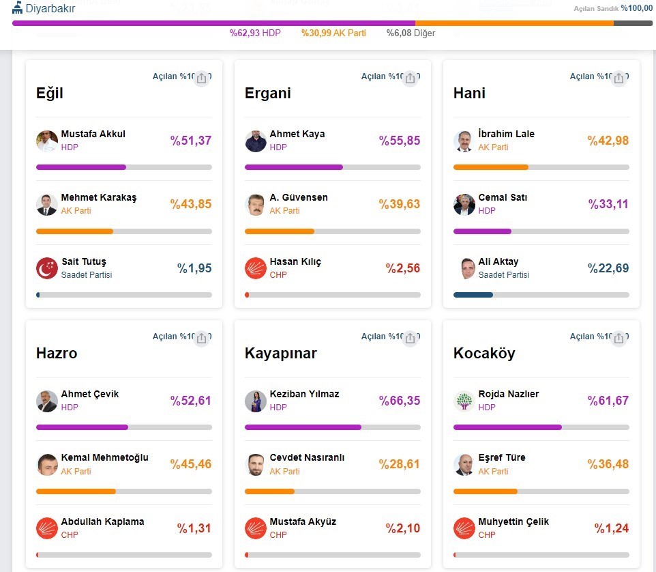Open Mustafa Akkul's profile photo
The width and height of the screenshot is (656, 572).
click(47, 141)
